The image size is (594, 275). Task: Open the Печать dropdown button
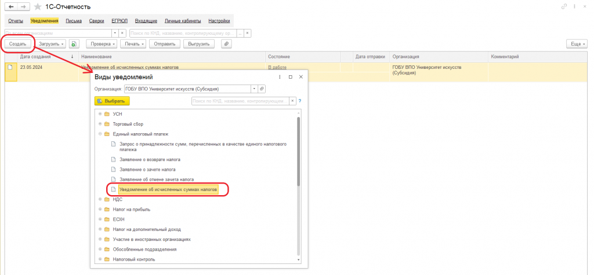[x=133, y=44]
